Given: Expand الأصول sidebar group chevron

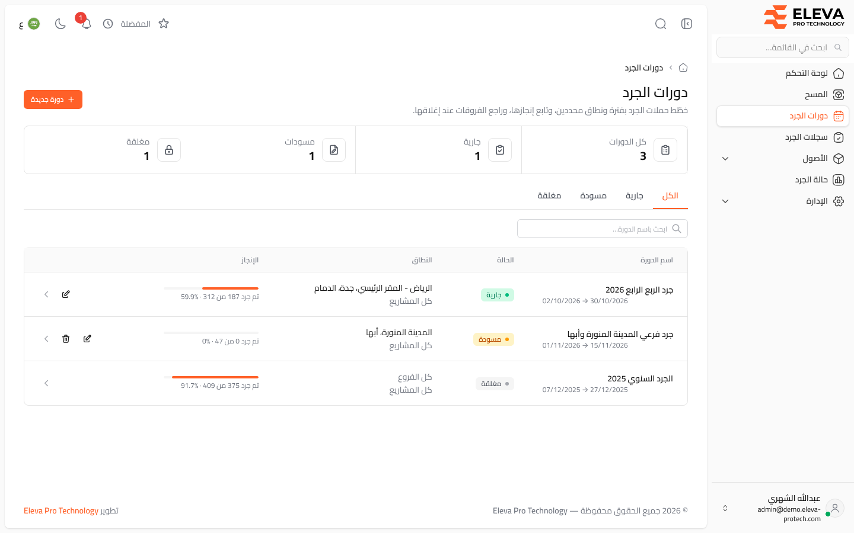Looking at the screenshot, I should pyautogui.click(x=725, y=159).
